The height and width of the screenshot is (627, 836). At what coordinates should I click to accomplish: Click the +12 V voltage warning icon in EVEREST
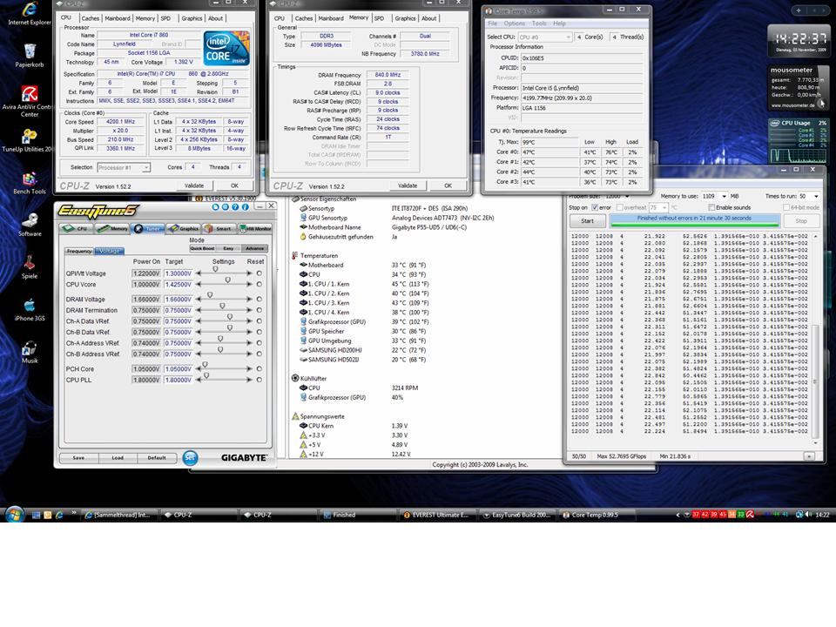303,455
